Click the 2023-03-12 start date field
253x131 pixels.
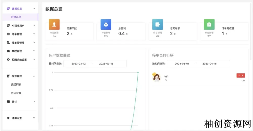click(x=78, y=64)
